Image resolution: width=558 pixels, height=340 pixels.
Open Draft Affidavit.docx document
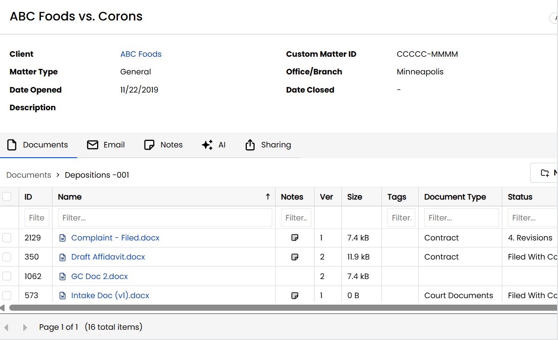click(108, 257)
